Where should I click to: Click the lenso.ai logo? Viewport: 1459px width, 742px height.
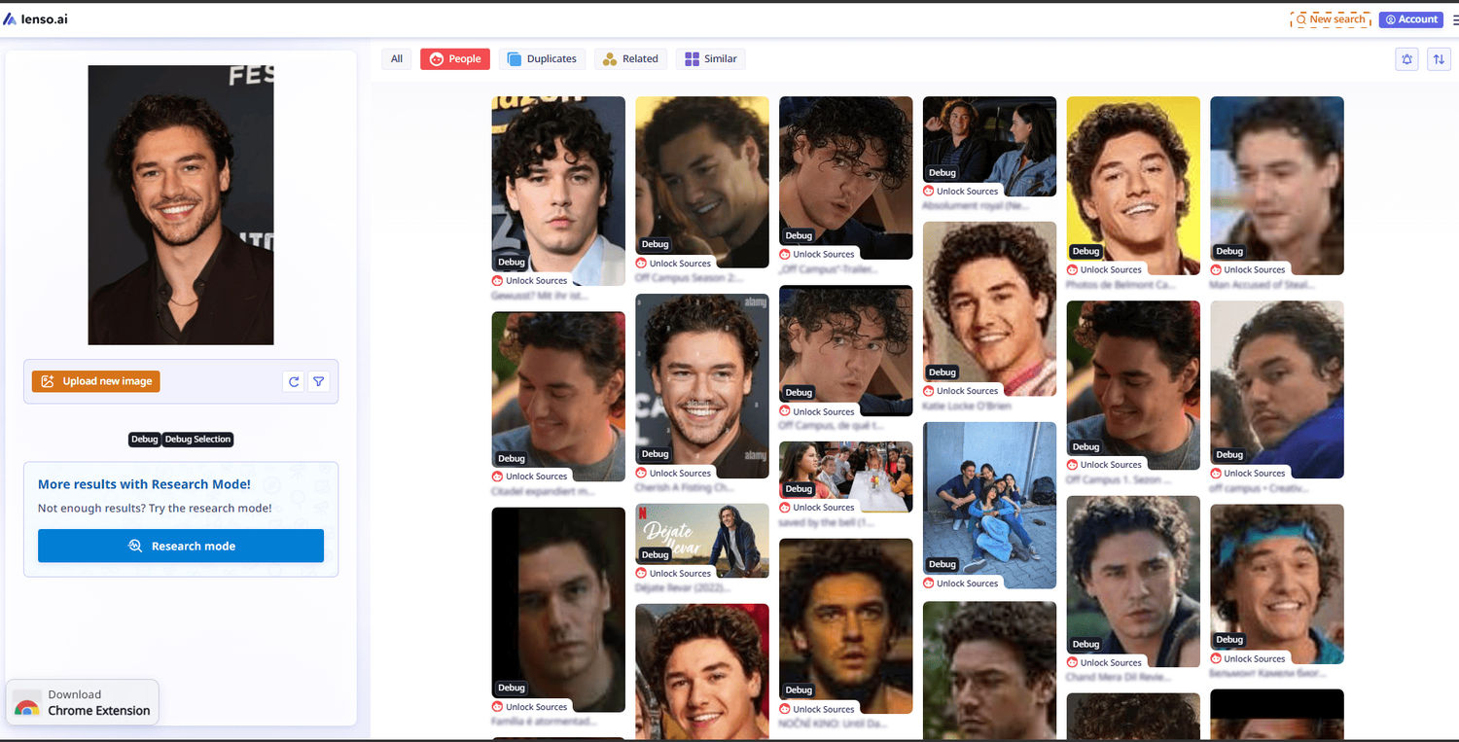(35, 19)
